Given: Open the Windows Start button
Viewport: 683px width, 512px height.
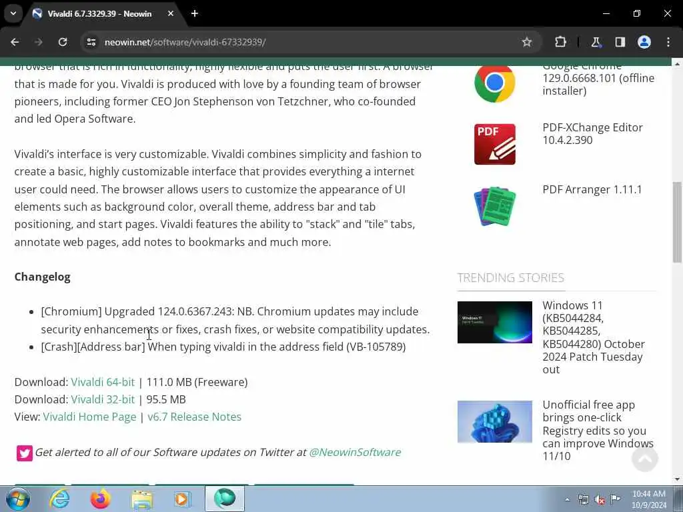Looking at the screenshot, I should (18, 499).
